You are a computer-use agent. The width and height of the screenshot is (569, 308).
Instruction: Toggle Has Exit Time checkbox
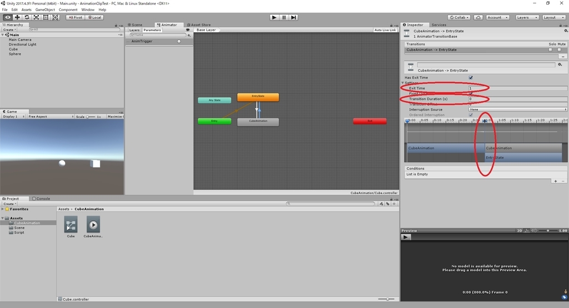click(x=471, y=78)
